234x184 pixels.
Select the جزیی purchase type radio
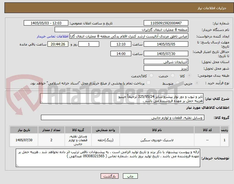(197, 83)
